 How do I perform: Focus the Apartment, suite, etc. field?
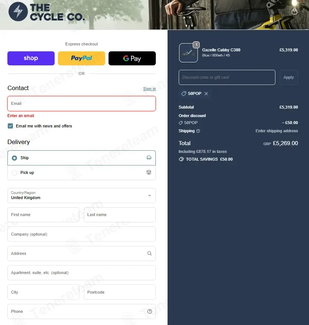82,273
